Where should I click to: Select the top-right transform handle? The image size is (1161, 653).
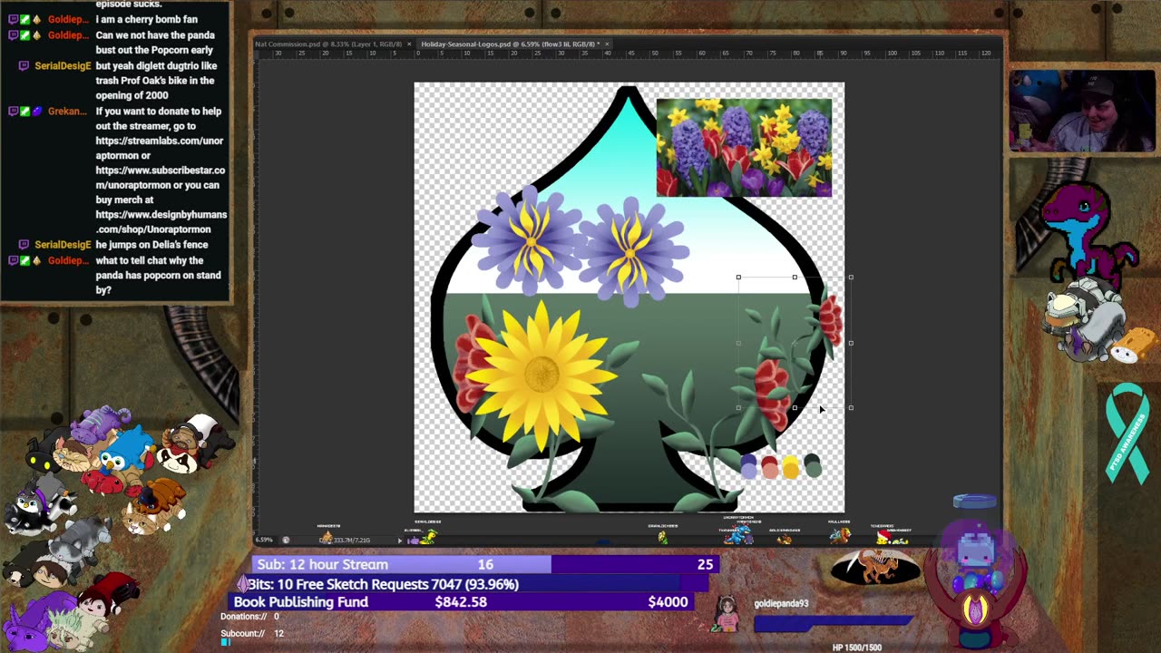tap(851, 278)
